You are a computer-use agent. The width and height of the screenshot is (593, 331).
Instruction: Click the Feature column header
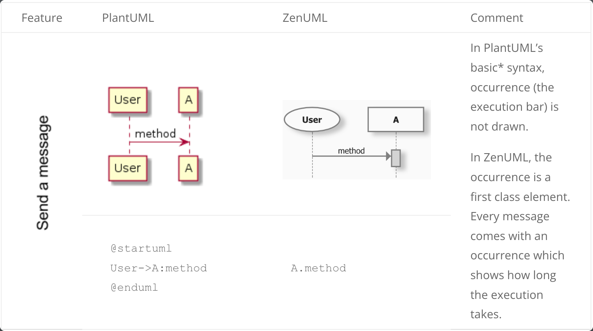42,18
